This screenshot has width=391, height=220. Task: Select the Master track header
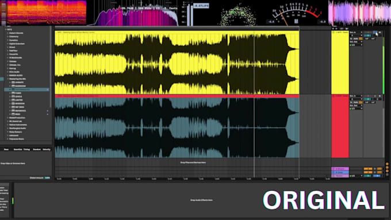pyautogui.click(x=340, y=176)
